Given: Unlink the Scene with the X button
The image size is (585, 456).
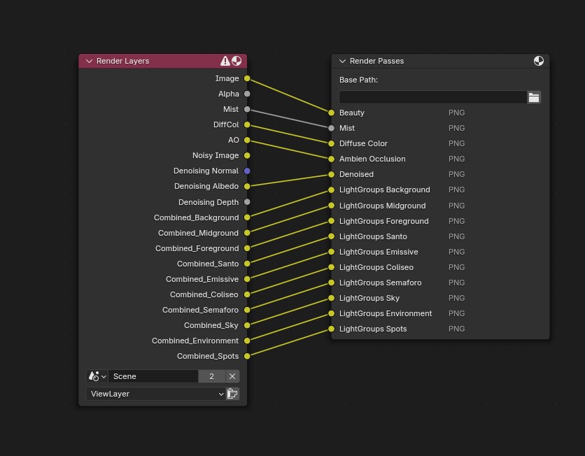Looking at the screenshot, I should point(232,376).
